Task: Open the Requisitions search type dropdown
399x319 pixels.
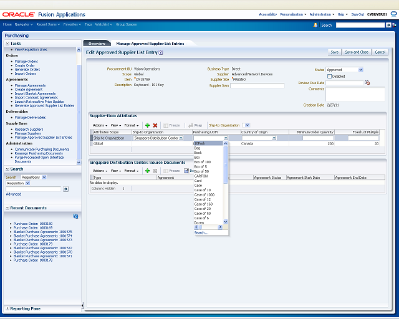Action: tap(44, 177)
